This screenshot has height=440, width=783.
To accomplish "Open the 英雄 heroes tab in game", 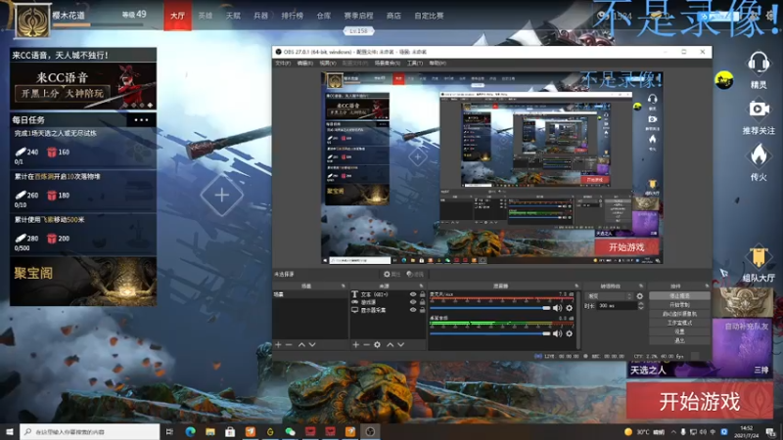I will [206, 16].
